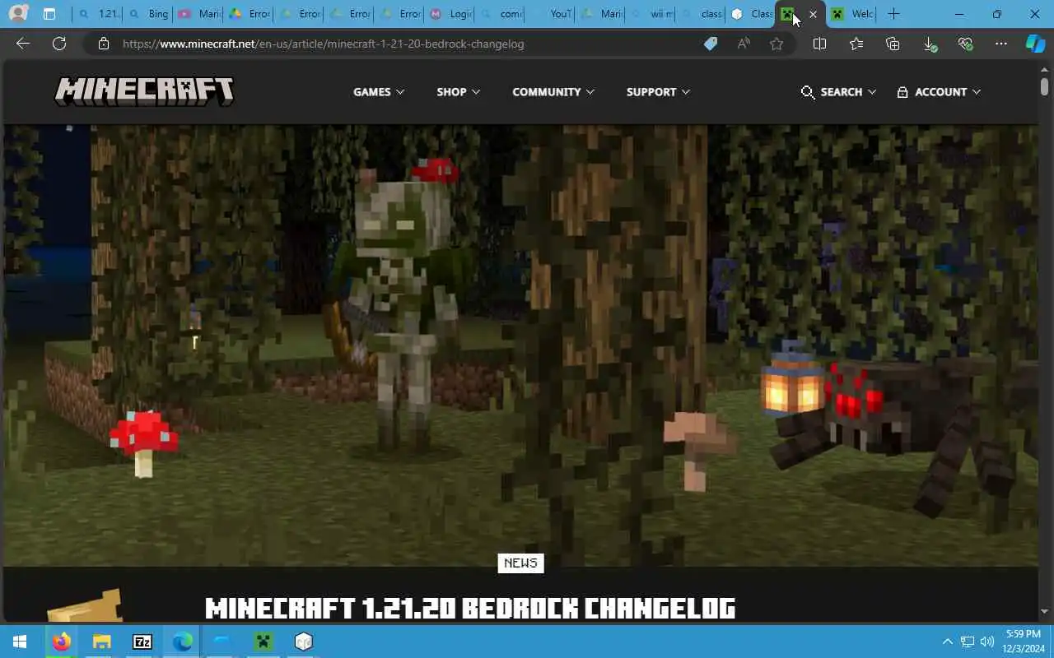This screenshot has height=658, width=1054.
Task: Open the white cube taskbar app
Action: pos(304,642)
